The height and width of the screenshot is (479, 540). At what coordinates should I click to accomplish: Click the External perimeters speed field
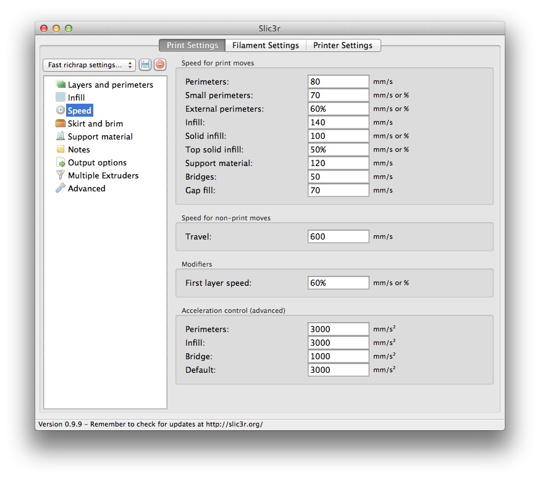tap(338, 109)
